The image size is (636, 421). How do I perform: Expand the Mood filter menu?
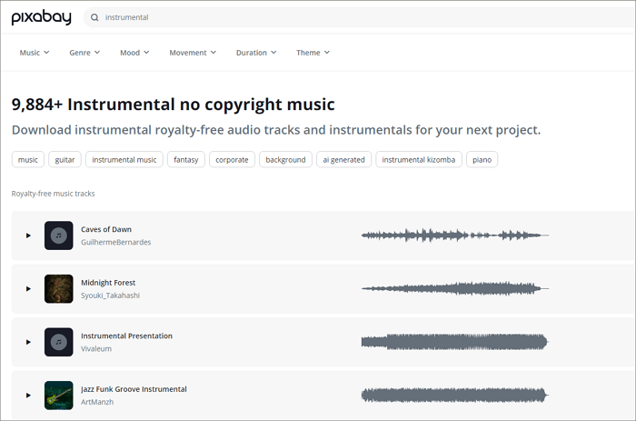(134, 53)
